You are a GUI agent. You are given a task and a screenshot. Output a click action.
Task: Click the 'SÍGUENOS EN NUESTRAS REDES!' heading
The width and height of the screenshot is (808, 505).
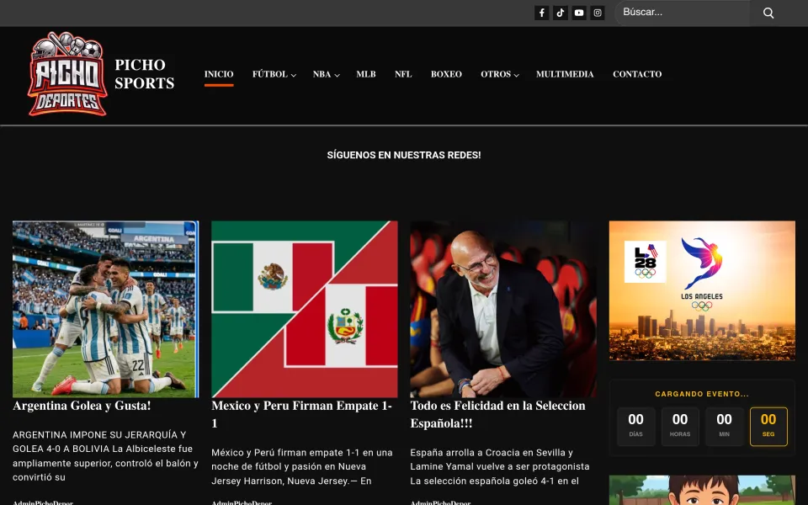(x=404, y=155)
